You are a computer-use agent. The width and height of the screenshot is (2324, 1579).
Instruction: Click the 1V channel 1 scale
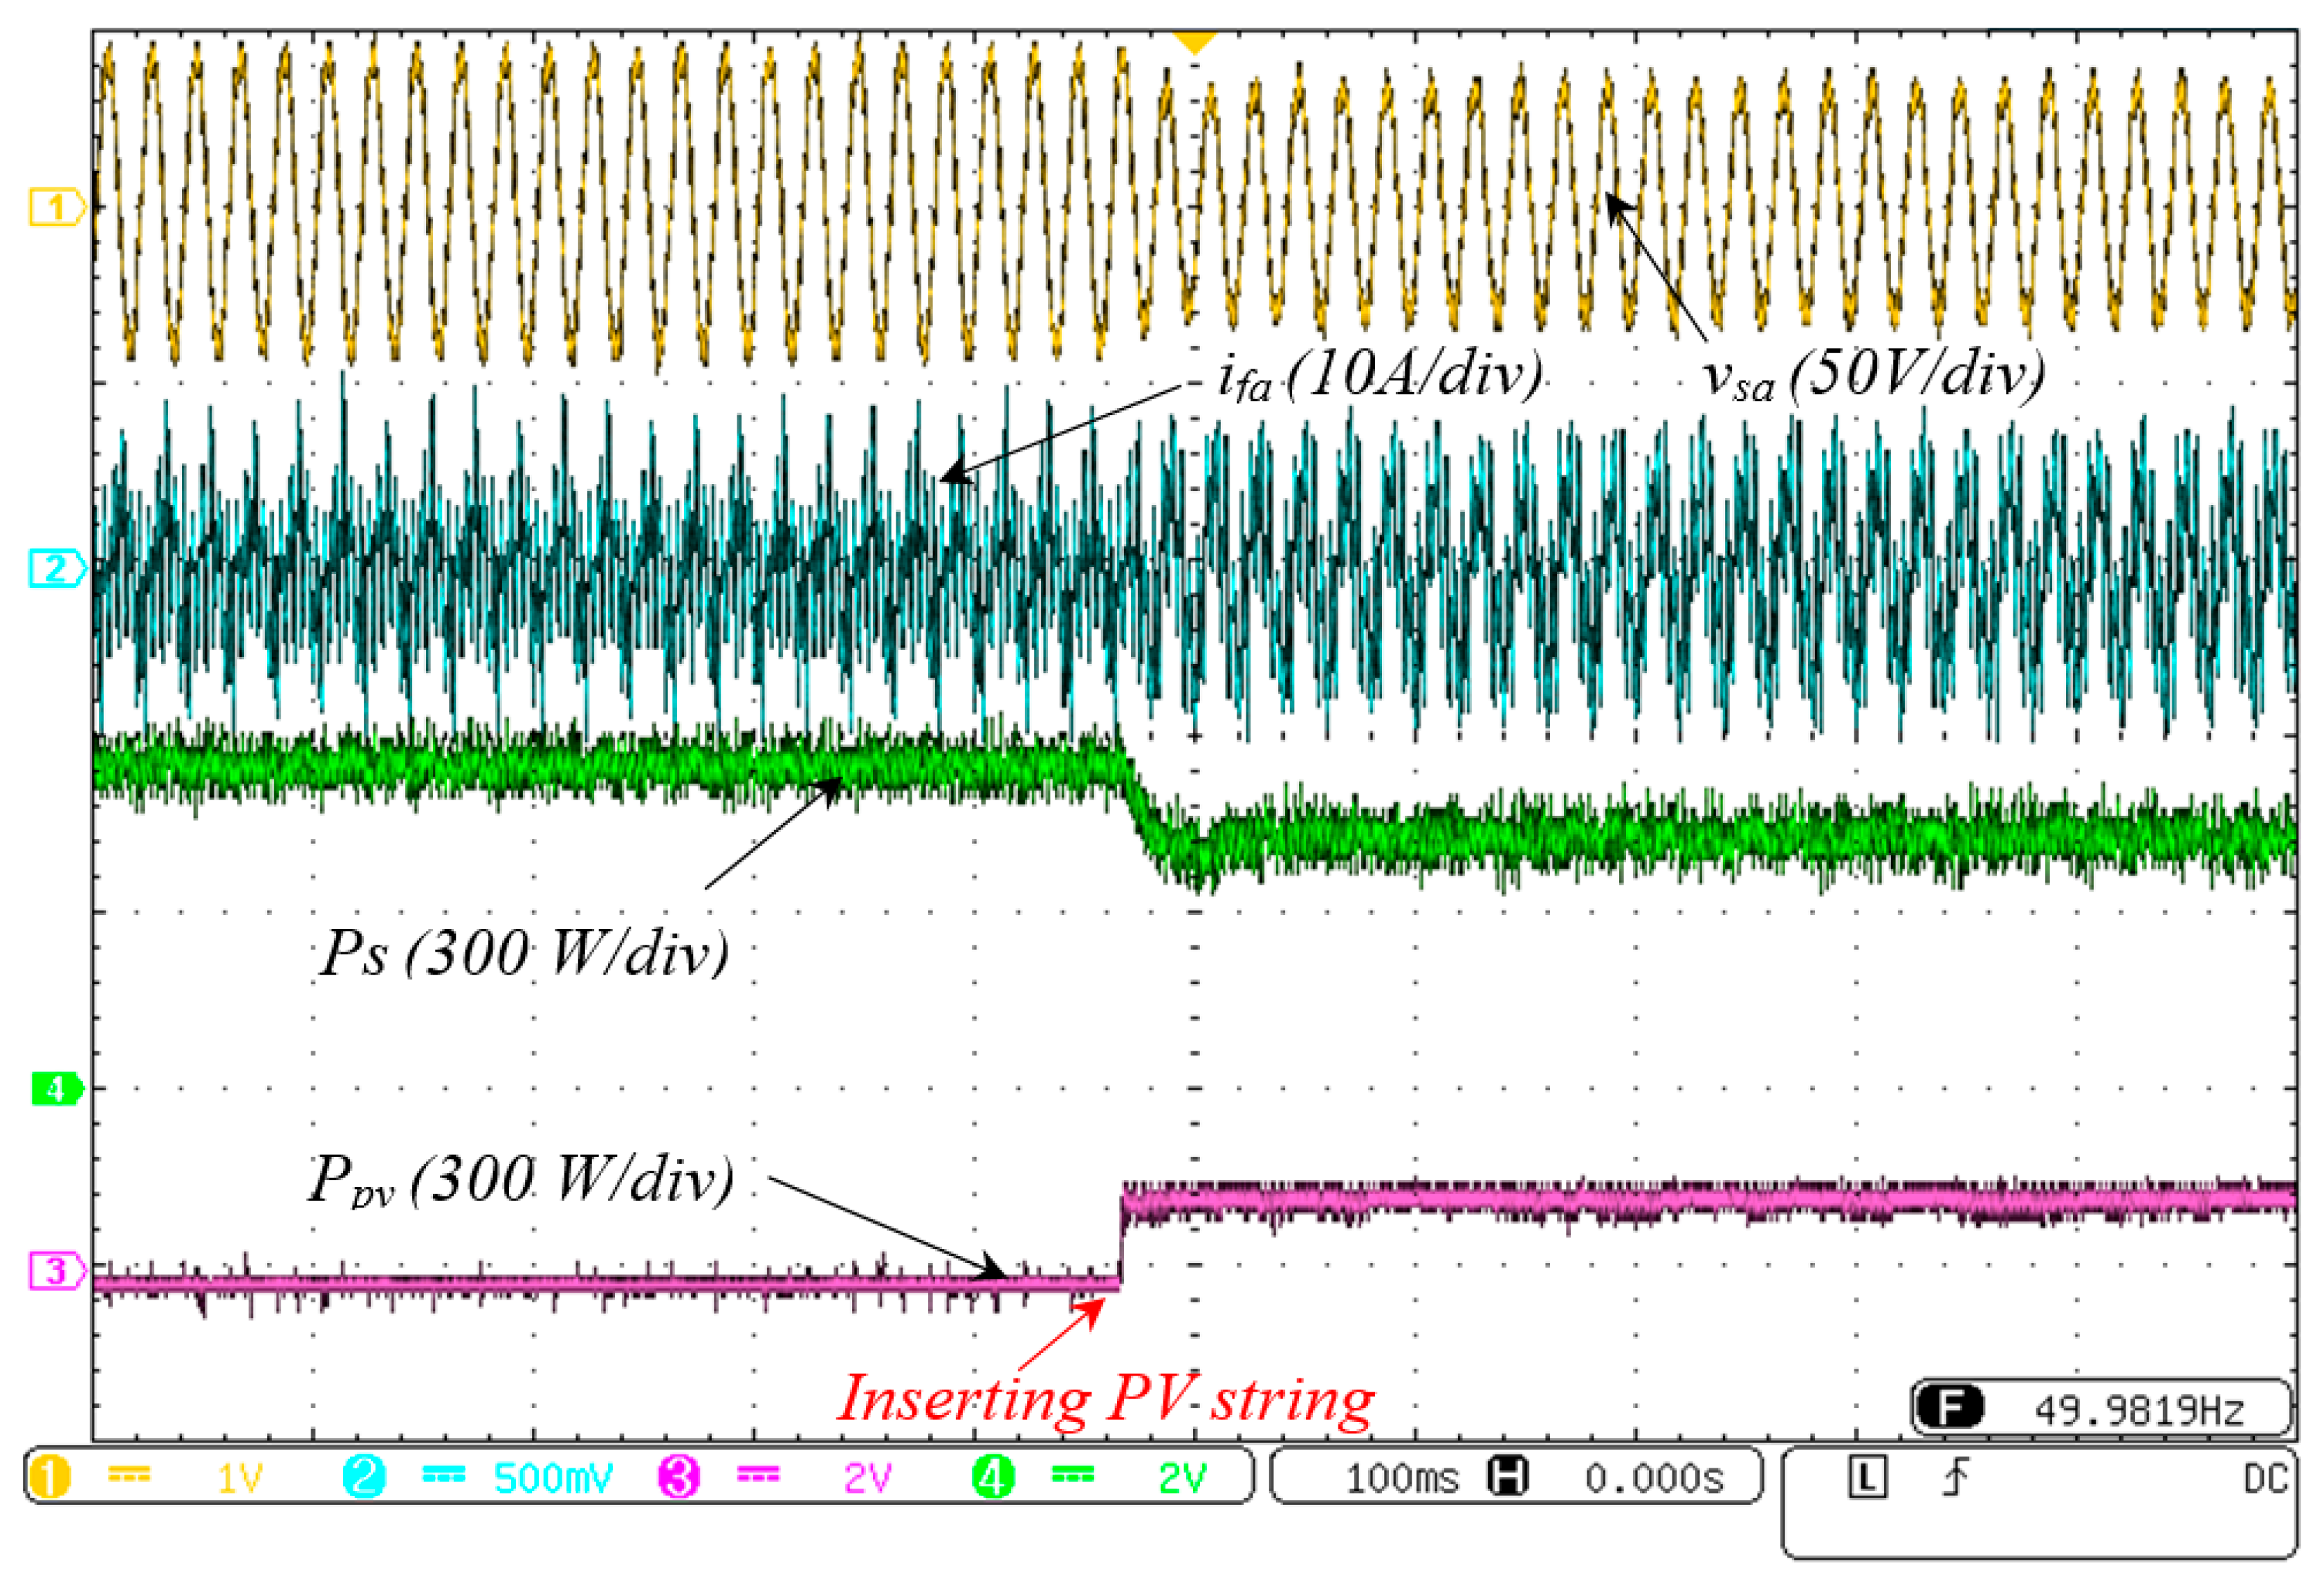[239, 1478]
